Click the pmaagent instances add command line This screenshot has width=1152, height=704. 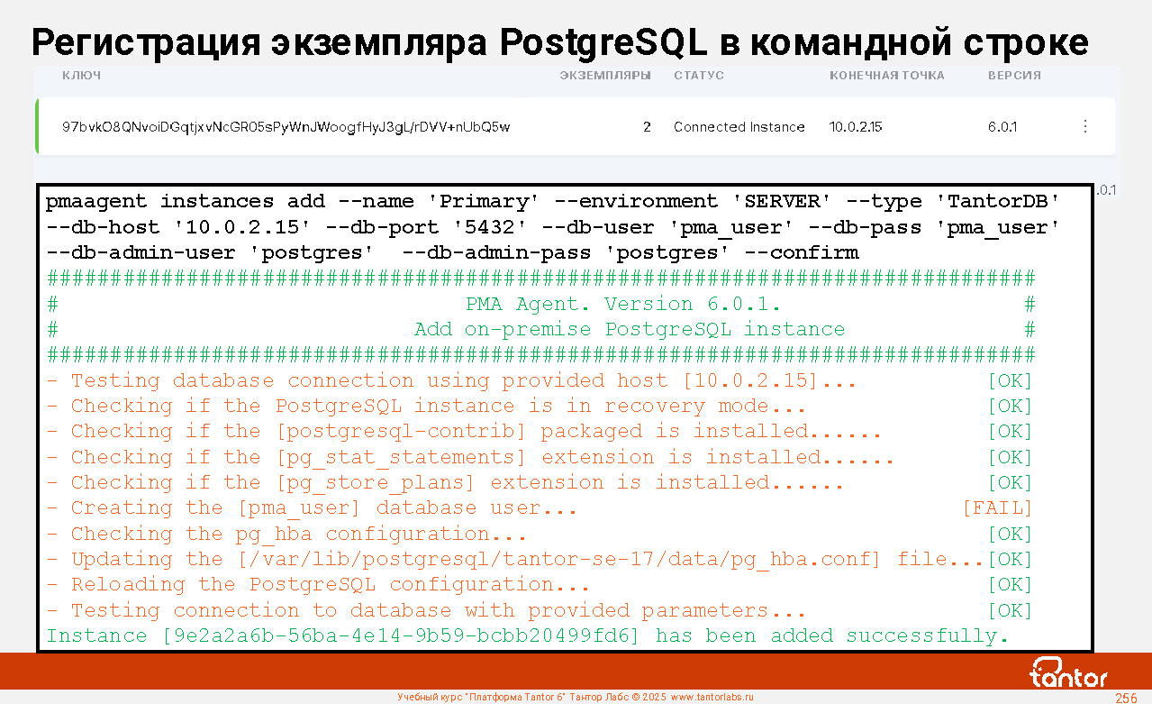pos(552,202)
